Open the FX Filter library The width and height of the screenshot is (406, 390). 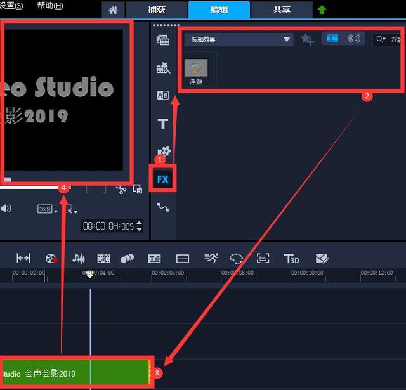(x=163, y=179)
